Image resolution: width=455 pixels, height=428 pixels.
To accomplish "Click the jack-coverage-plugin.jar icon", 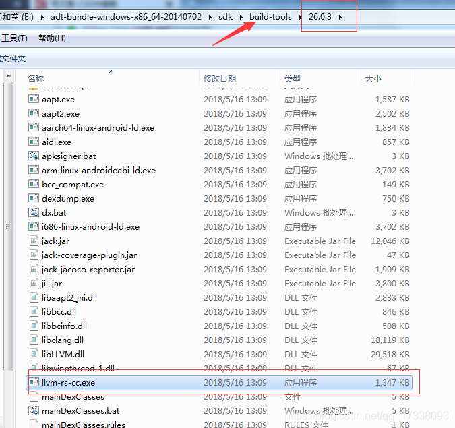I will [x=34, y=255].
